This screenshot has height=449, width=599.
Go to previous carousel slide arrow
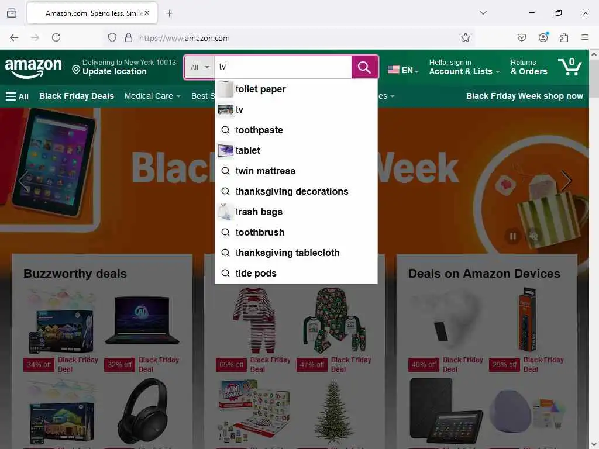tap(23, 181)
